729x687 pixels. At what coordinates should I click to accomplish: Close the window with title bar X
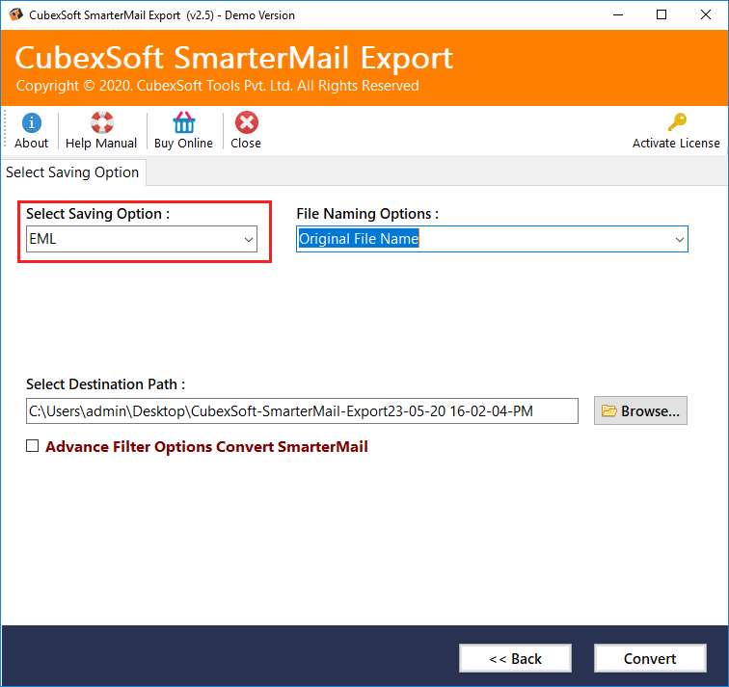[705, 14]
